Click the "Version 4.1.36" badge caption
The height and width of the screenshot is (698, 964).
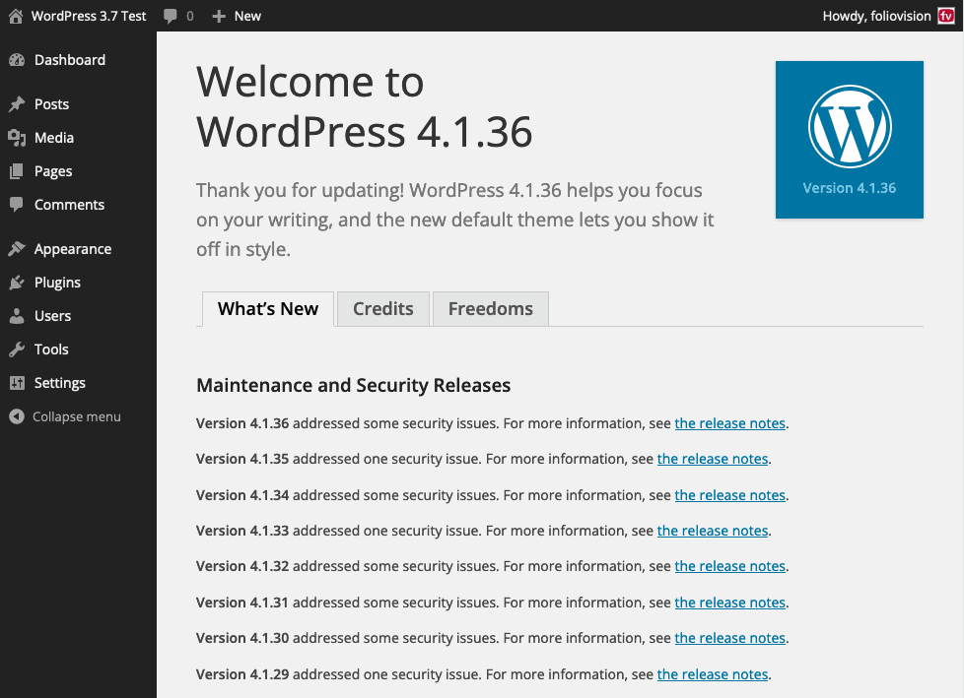pyautogui.click(x=849, y=188)
